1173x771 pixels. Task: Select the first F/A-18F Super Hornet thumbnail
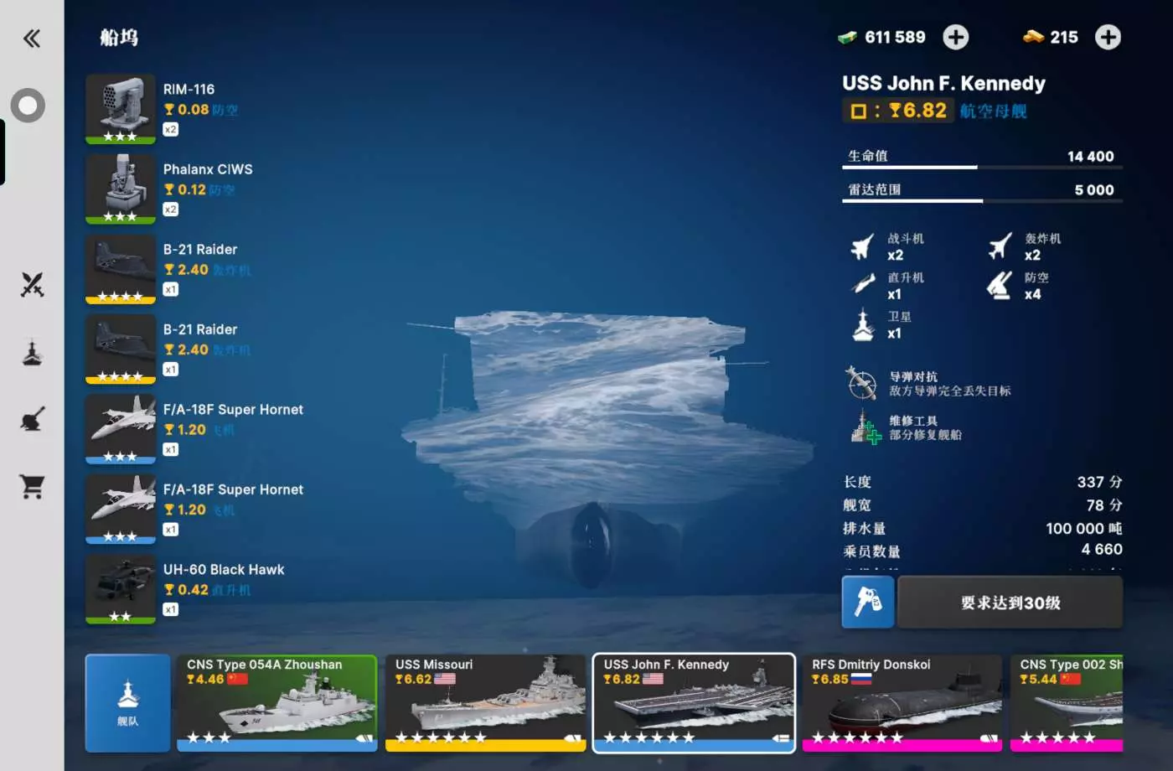click(x=121, y=429)
